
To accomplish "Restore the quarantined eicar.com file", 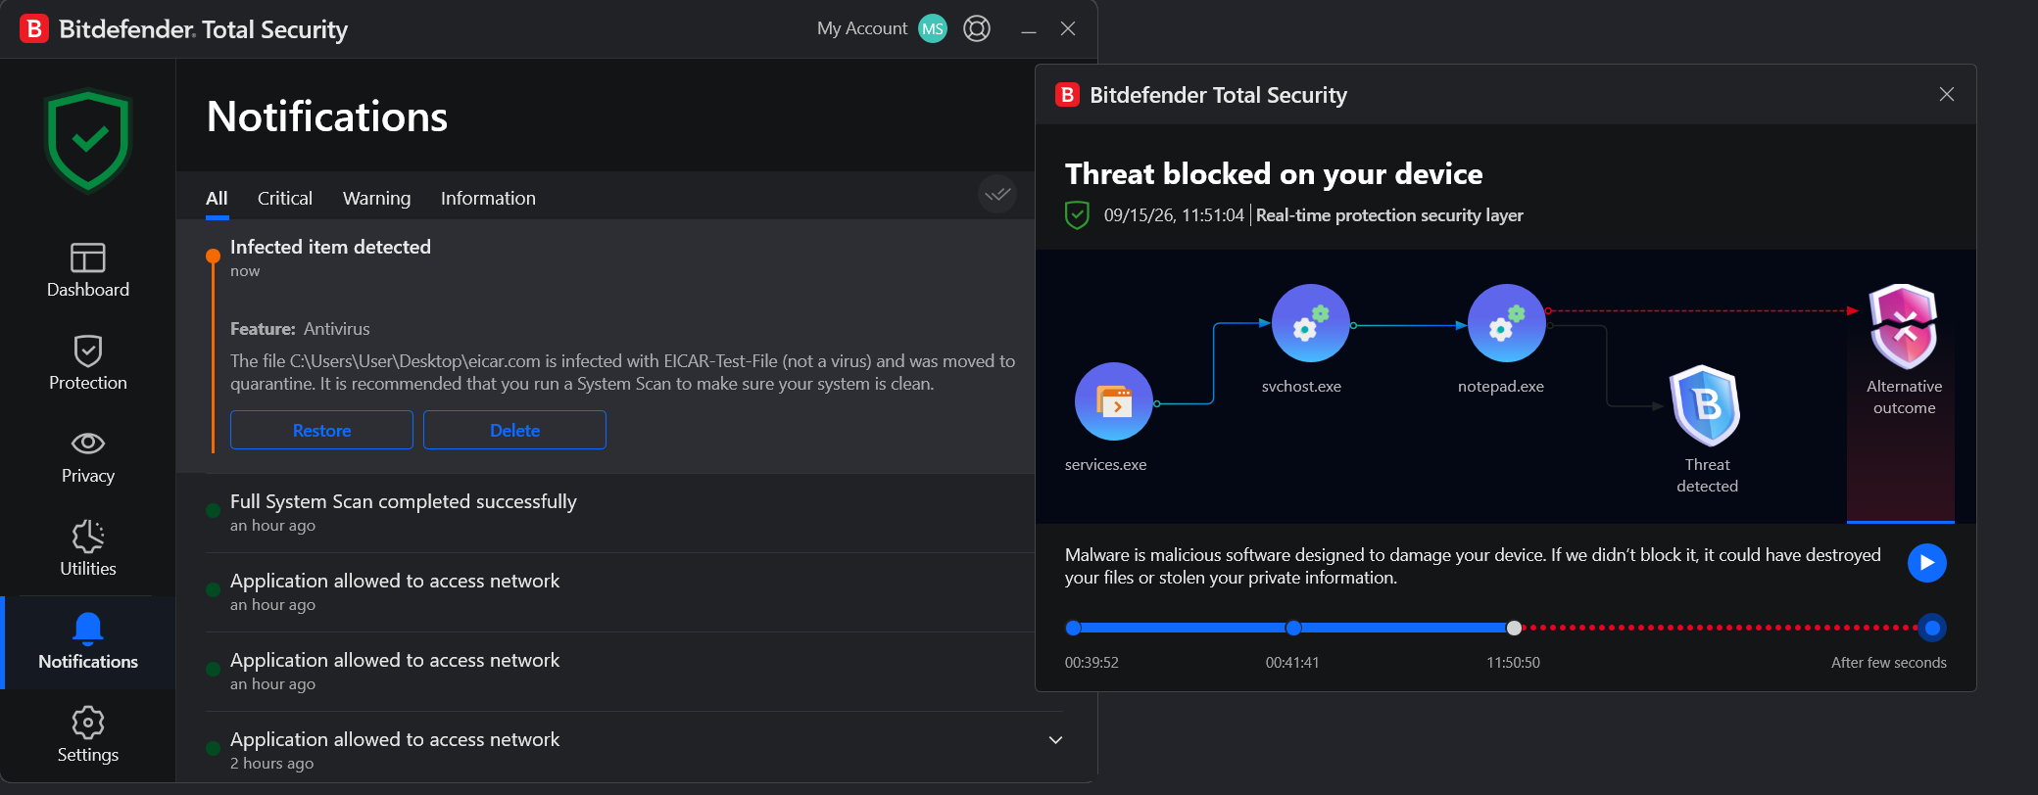I will (321, 430).
